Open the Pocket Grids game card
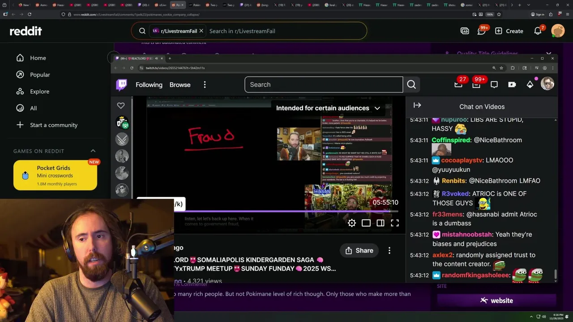 coord(55,175)
